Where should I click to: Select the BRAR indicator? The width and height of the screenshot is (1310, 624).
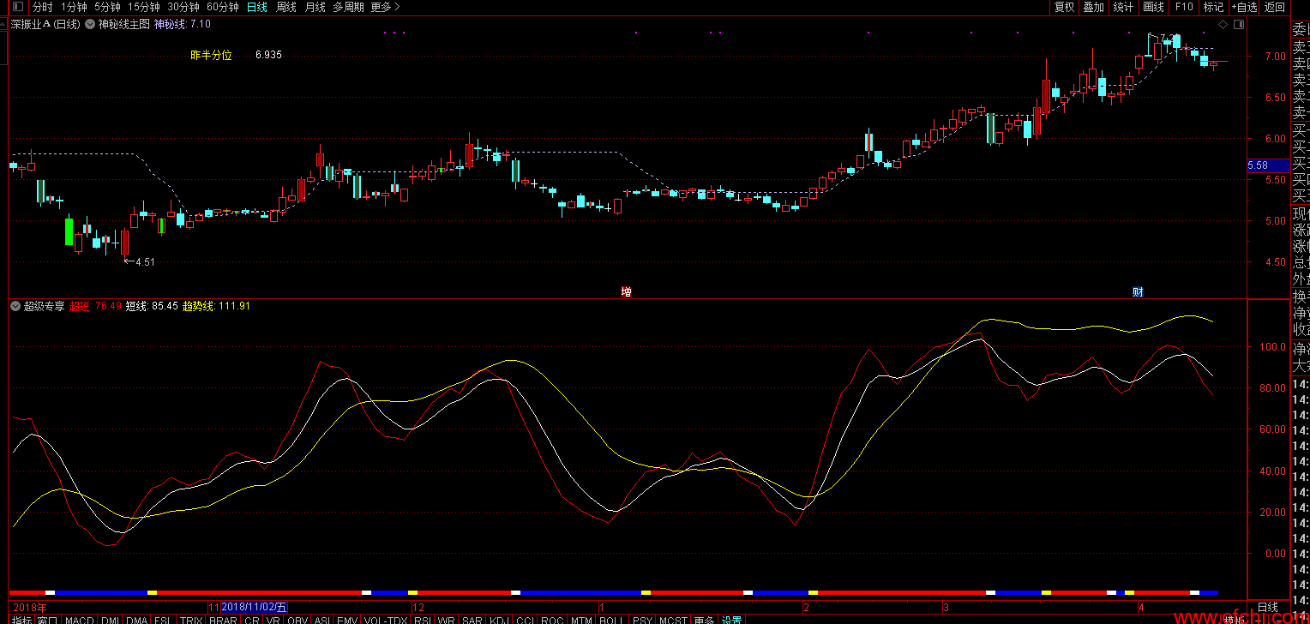click(x=223, y=620)
